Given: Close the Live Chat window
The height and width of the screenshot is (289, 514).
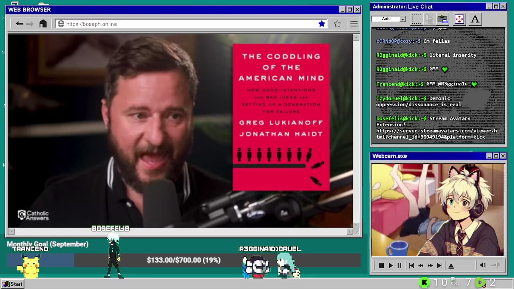Looking at the screenshot, I should [503, 6].
